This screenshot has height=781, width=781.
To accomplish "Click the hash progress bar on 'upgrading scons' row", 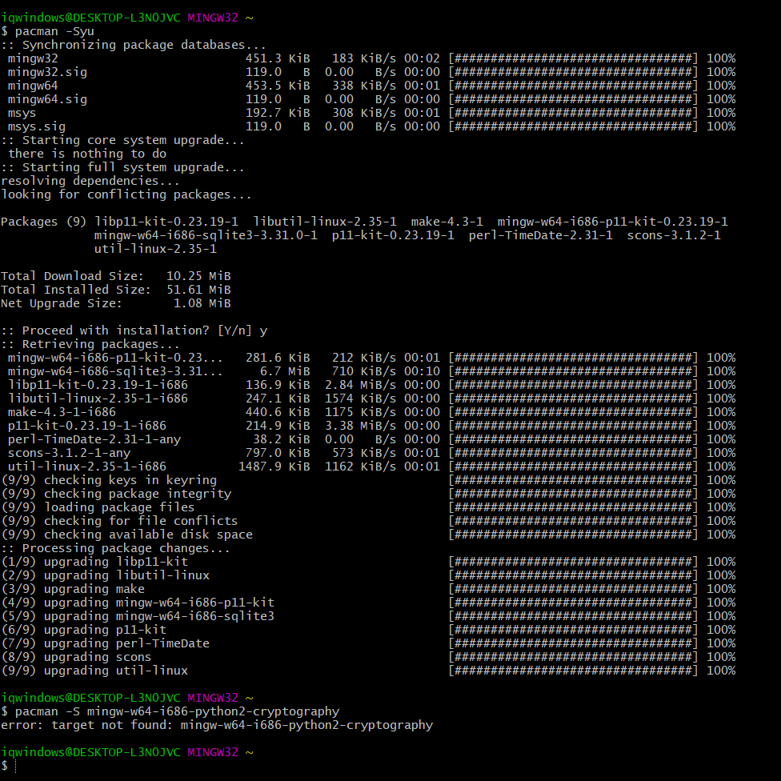I will coord(573,658).
